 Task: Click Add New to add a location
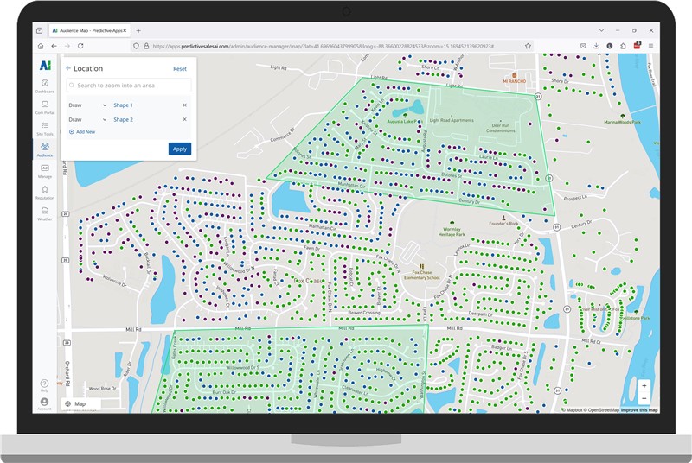pyautogui.click(x=82, y=131)
